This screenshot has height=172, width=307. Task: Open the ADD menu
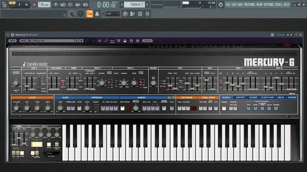pyautogui.click(x=240, y=5)
